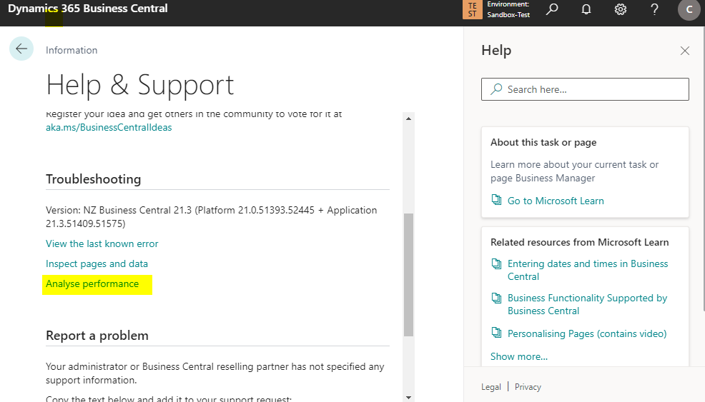This screenshot has width=705, height=402.
Task: Open Analyse performance link
Action: 92,284
